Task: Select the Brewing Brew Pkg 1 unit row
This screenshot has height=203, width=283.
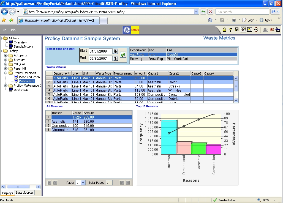Action: (183, 59)
